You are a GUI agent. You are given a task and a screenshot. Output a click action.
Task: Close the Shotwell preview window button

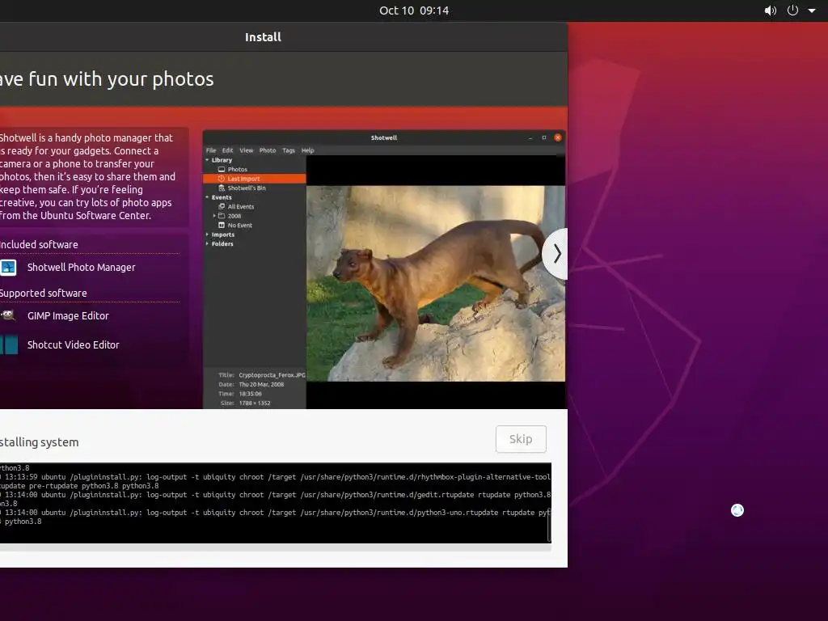(558, 137)
